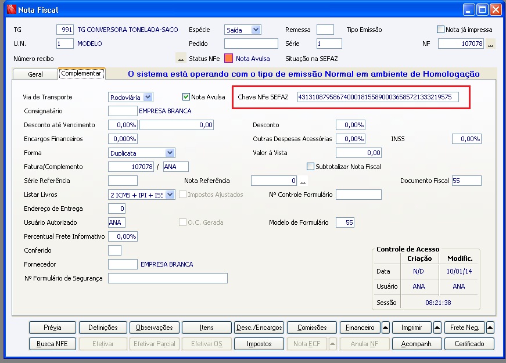Click the Nota Referência number field
506x363 pixels.
(x=274, y=181)
